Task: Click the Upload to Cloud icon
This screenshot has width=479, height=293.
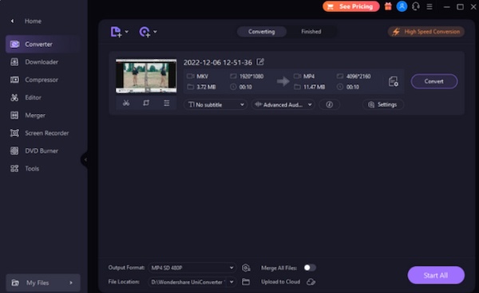Action: (311, 282)
